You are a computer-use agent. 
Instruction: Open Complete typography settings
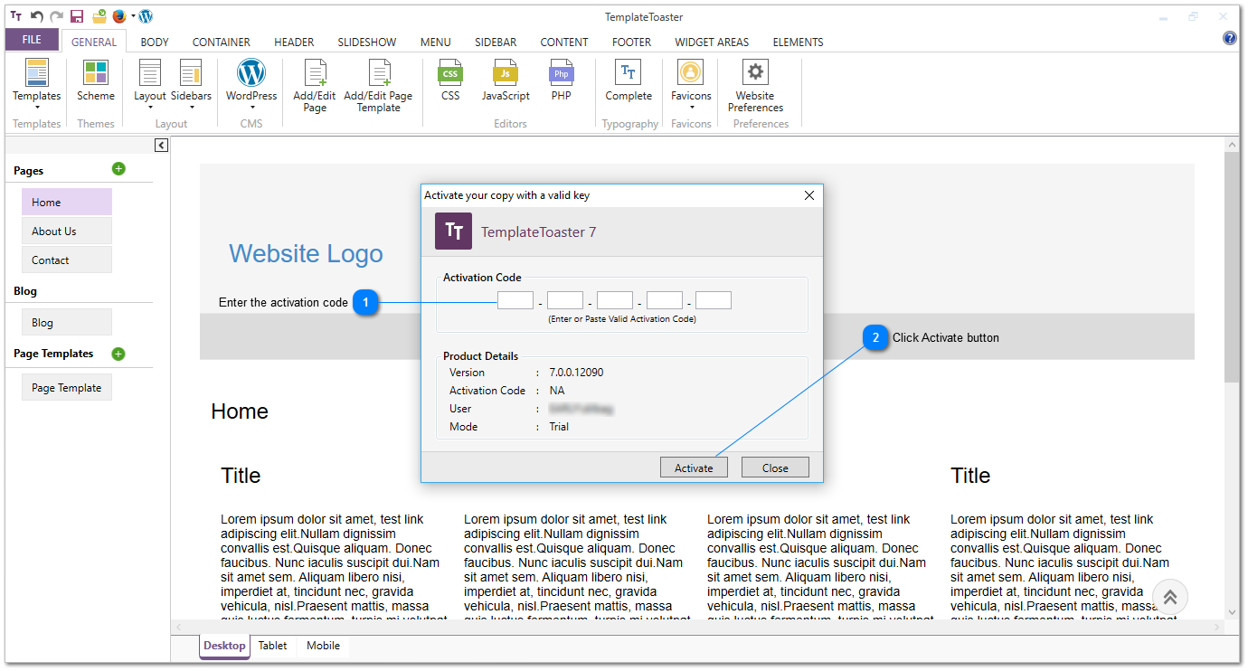click(x=628, y=72)
